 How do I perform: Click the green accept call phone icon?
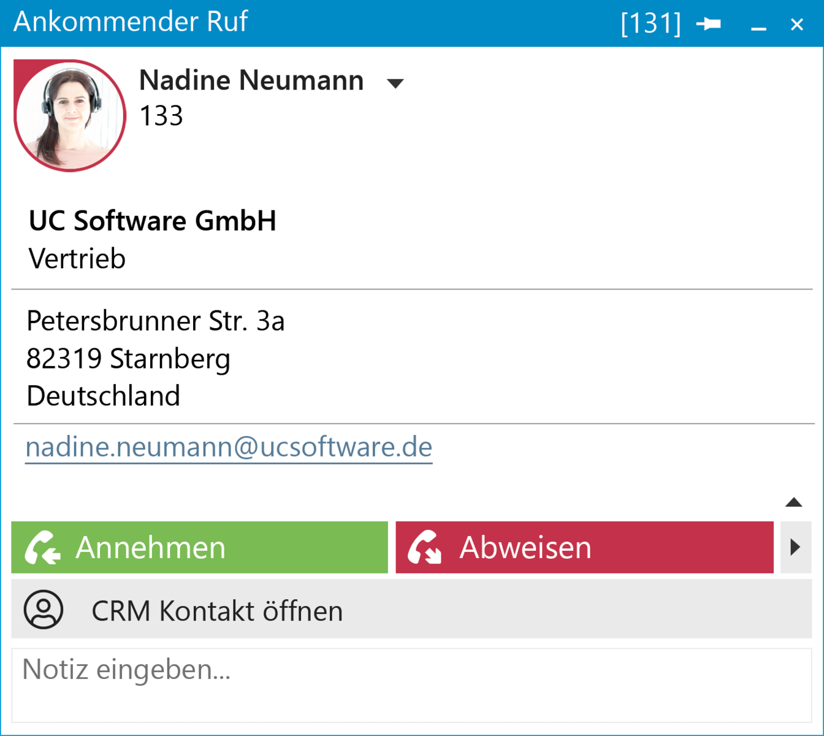pos(42,547)
